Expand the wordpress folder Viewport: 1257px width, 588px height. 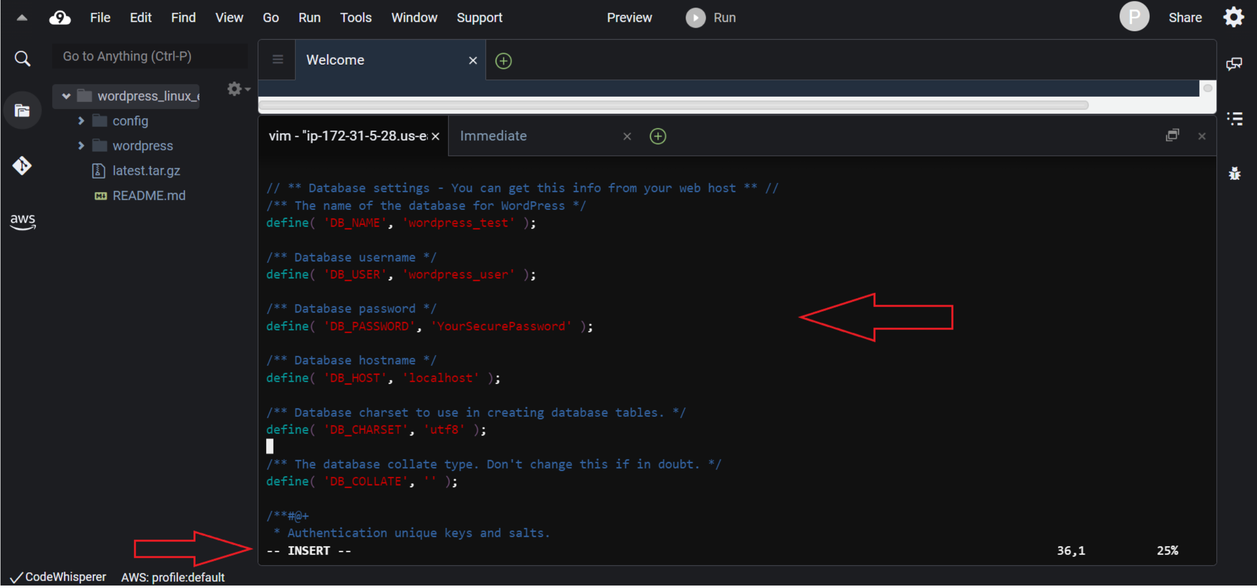tap(81, 145)
